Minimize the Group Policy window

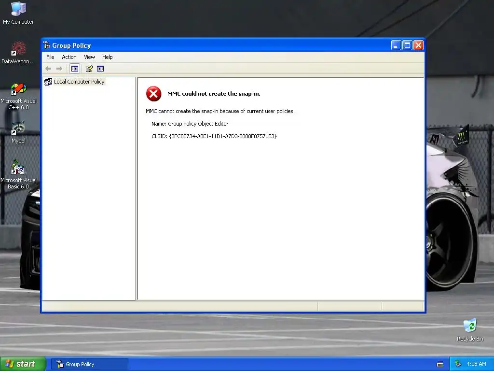(396, 45)
